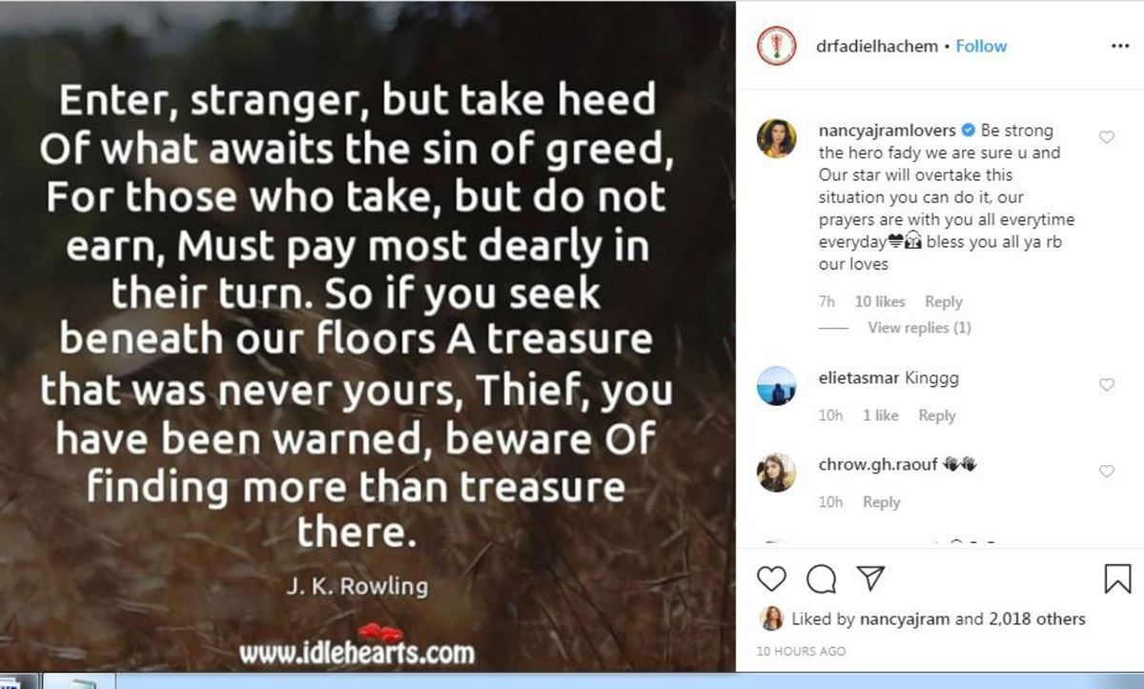Like the elietasmar Kinggg comment
The height and width of the screenshot is (689, 1144).
[1107, 385]
